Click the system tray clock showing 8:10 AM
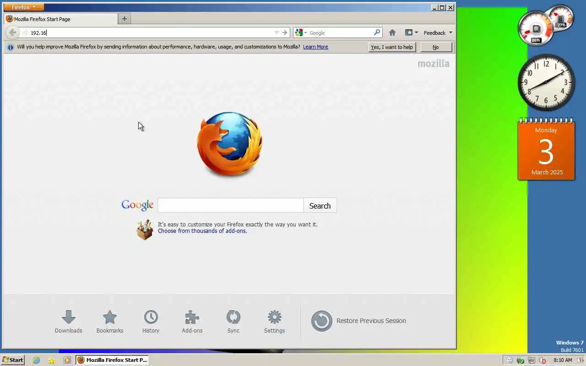The height and width of the screenshot is (366, 586). click(x=563, y=360)
